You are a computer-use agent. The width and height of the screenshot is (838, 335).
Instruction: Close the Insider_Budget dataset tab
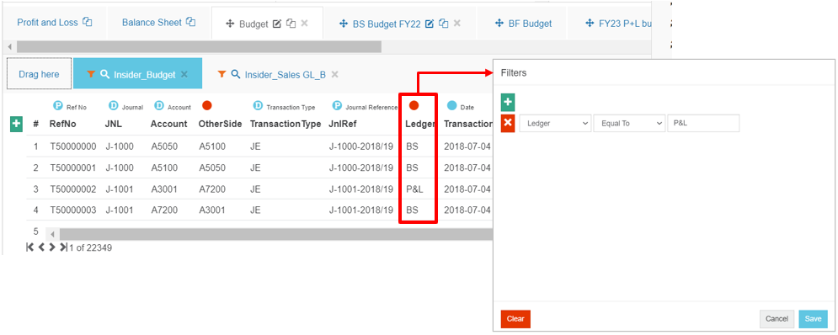(184, 74)
